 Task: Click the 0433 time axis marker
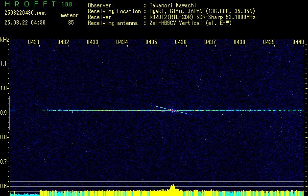(93, 42)
